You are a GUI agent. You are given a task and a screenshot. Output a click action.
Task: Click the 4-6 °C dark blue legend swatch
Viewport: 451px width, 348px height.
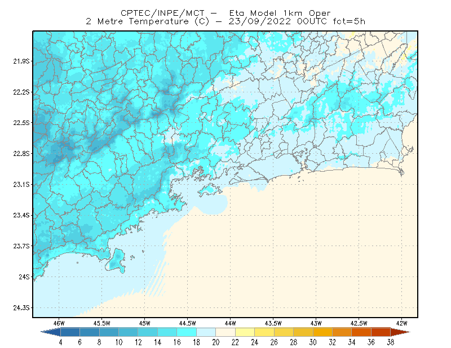[70, 332]
